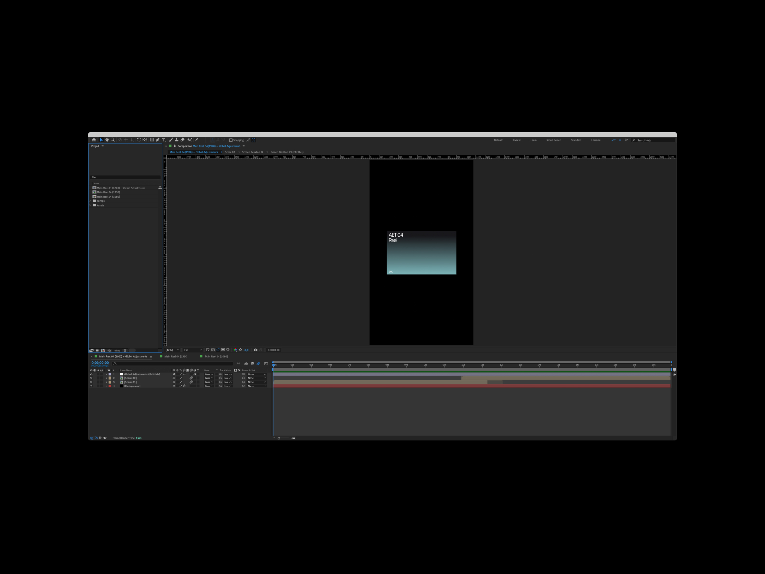Select the Selection arrow tool
Image resolution: width=765 pixels, height=574 pixels.
(101, 140)
